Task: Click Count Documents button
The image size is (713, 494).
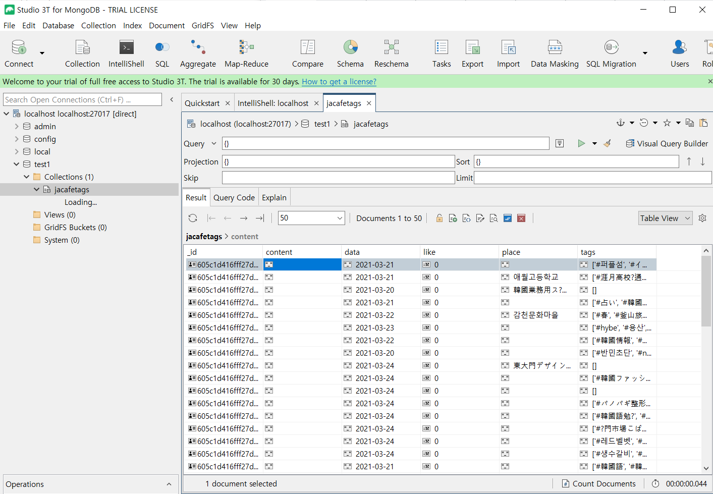Action: (598, 483)
